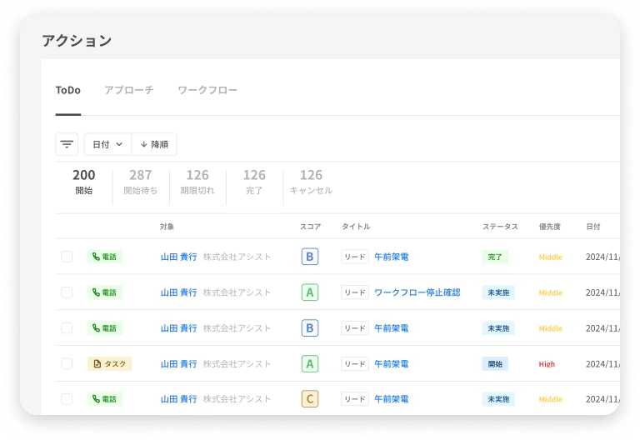The width and height of the screenshot is (640, 440).
Task: Click score A badge in second row
Action: tap(310, 292)
